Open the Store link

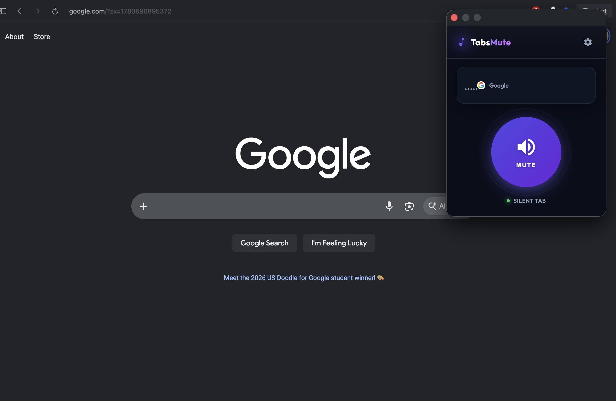coord(42,37)
